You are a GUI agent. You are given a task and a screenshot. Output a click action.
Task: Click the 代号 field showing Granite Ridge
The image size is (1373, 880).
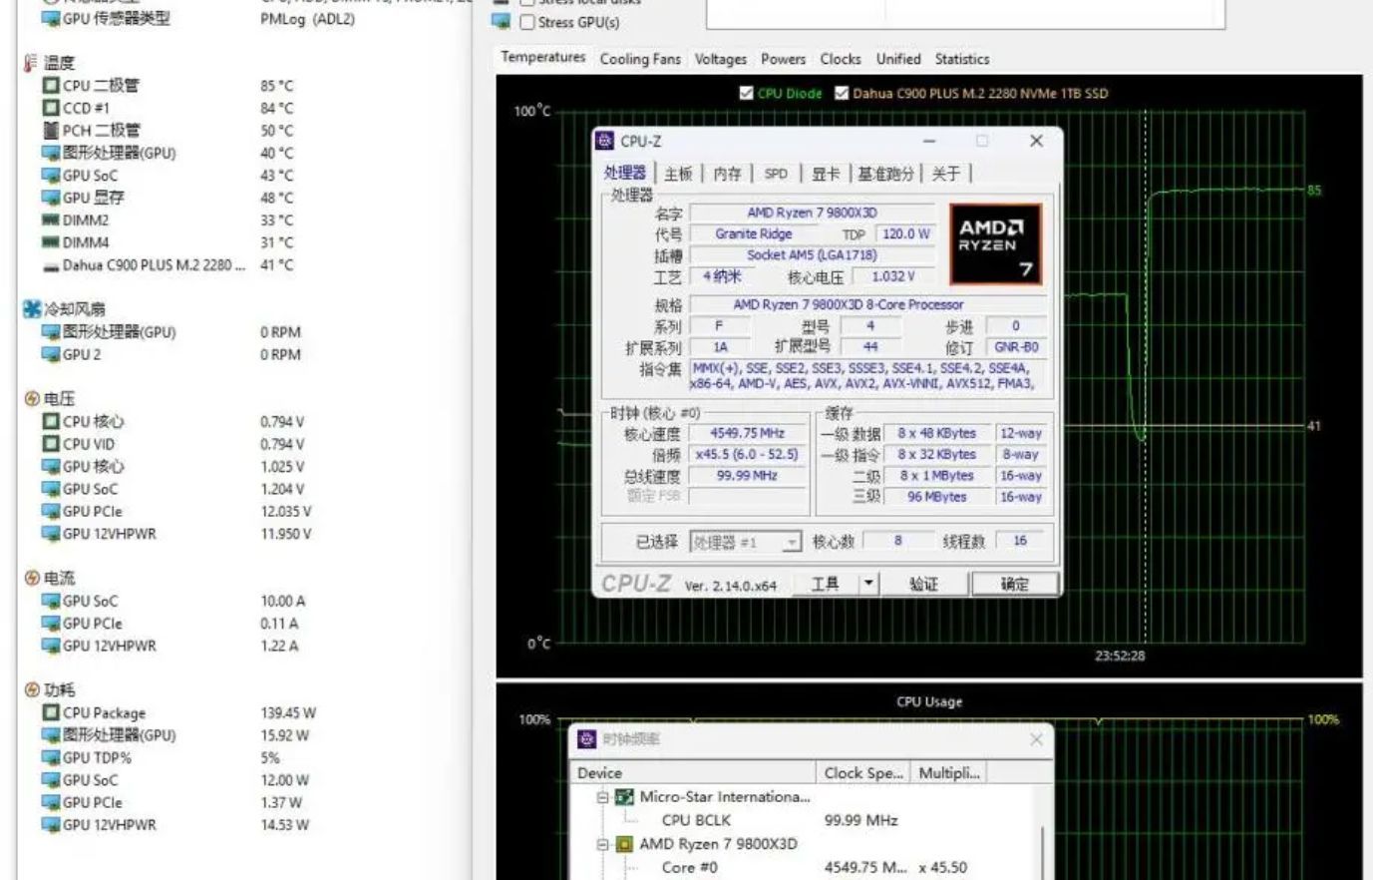coord(754,233)
